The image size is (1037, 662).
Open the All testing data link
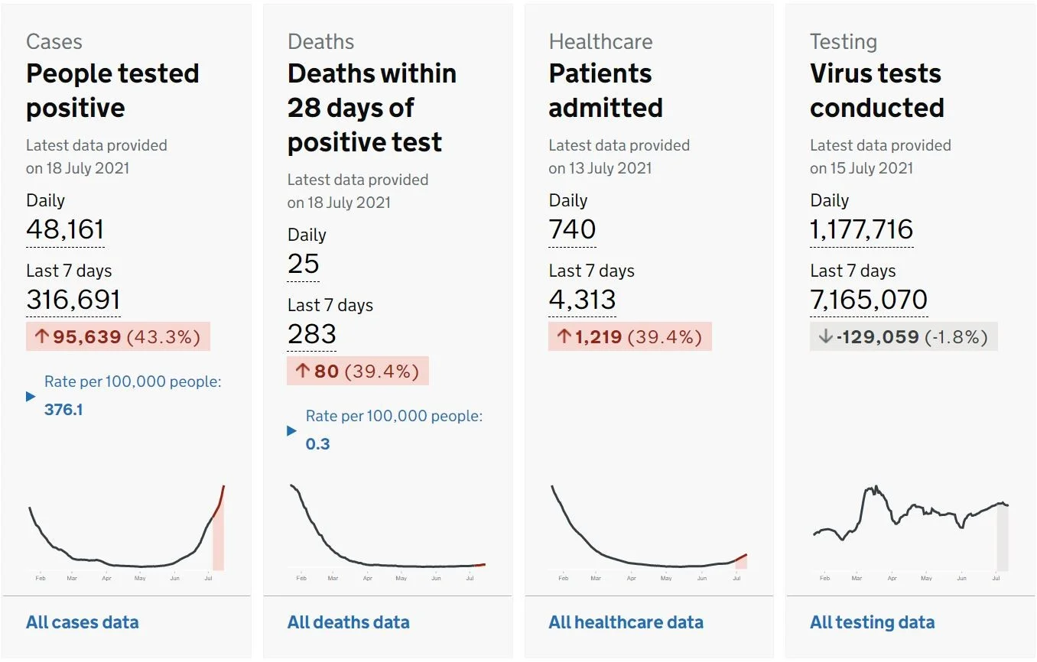point(872,622)
